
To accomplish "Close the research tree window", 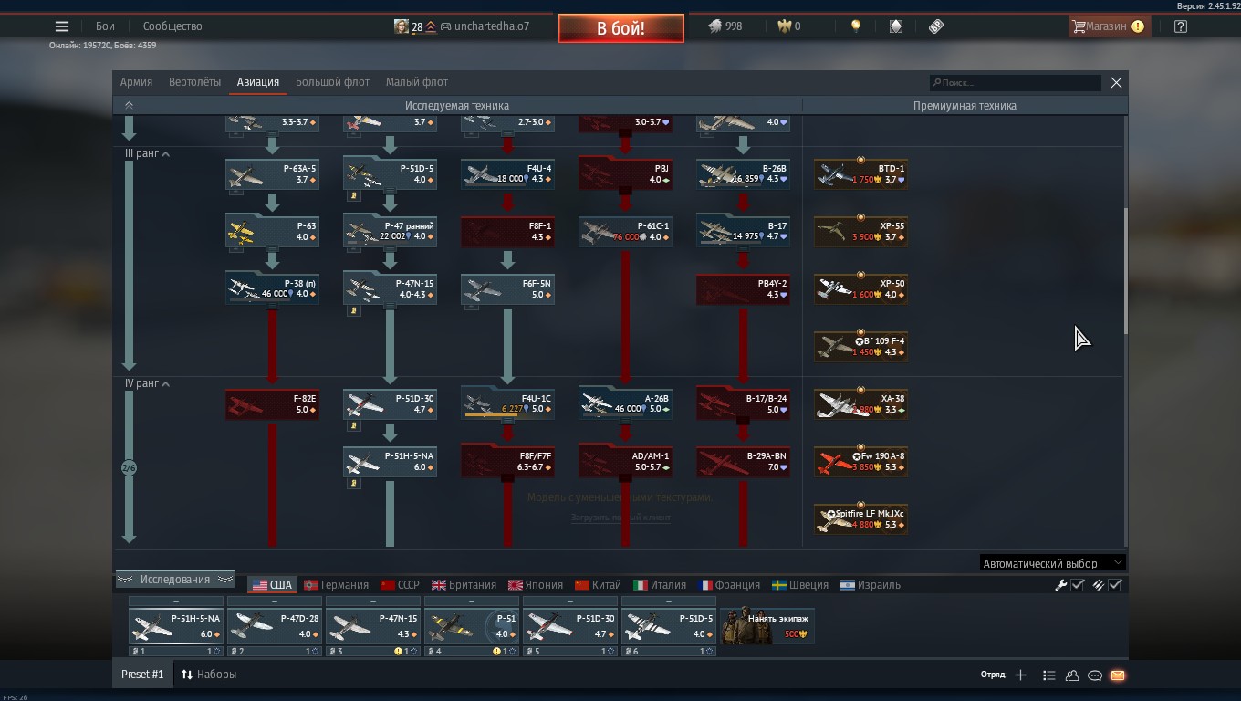I will (1116, 83).
